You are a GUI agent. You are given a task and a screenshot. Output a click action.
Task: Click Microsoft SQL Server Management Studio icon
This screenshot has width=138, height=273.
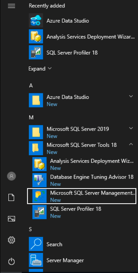(39, 196)
